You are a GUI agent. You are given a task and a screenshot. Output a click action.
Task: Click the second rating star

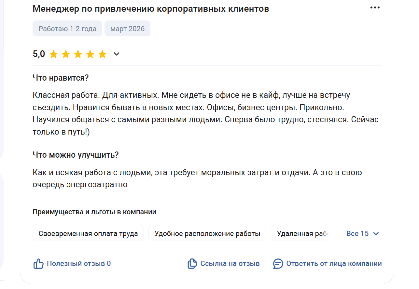pos(66,54)
